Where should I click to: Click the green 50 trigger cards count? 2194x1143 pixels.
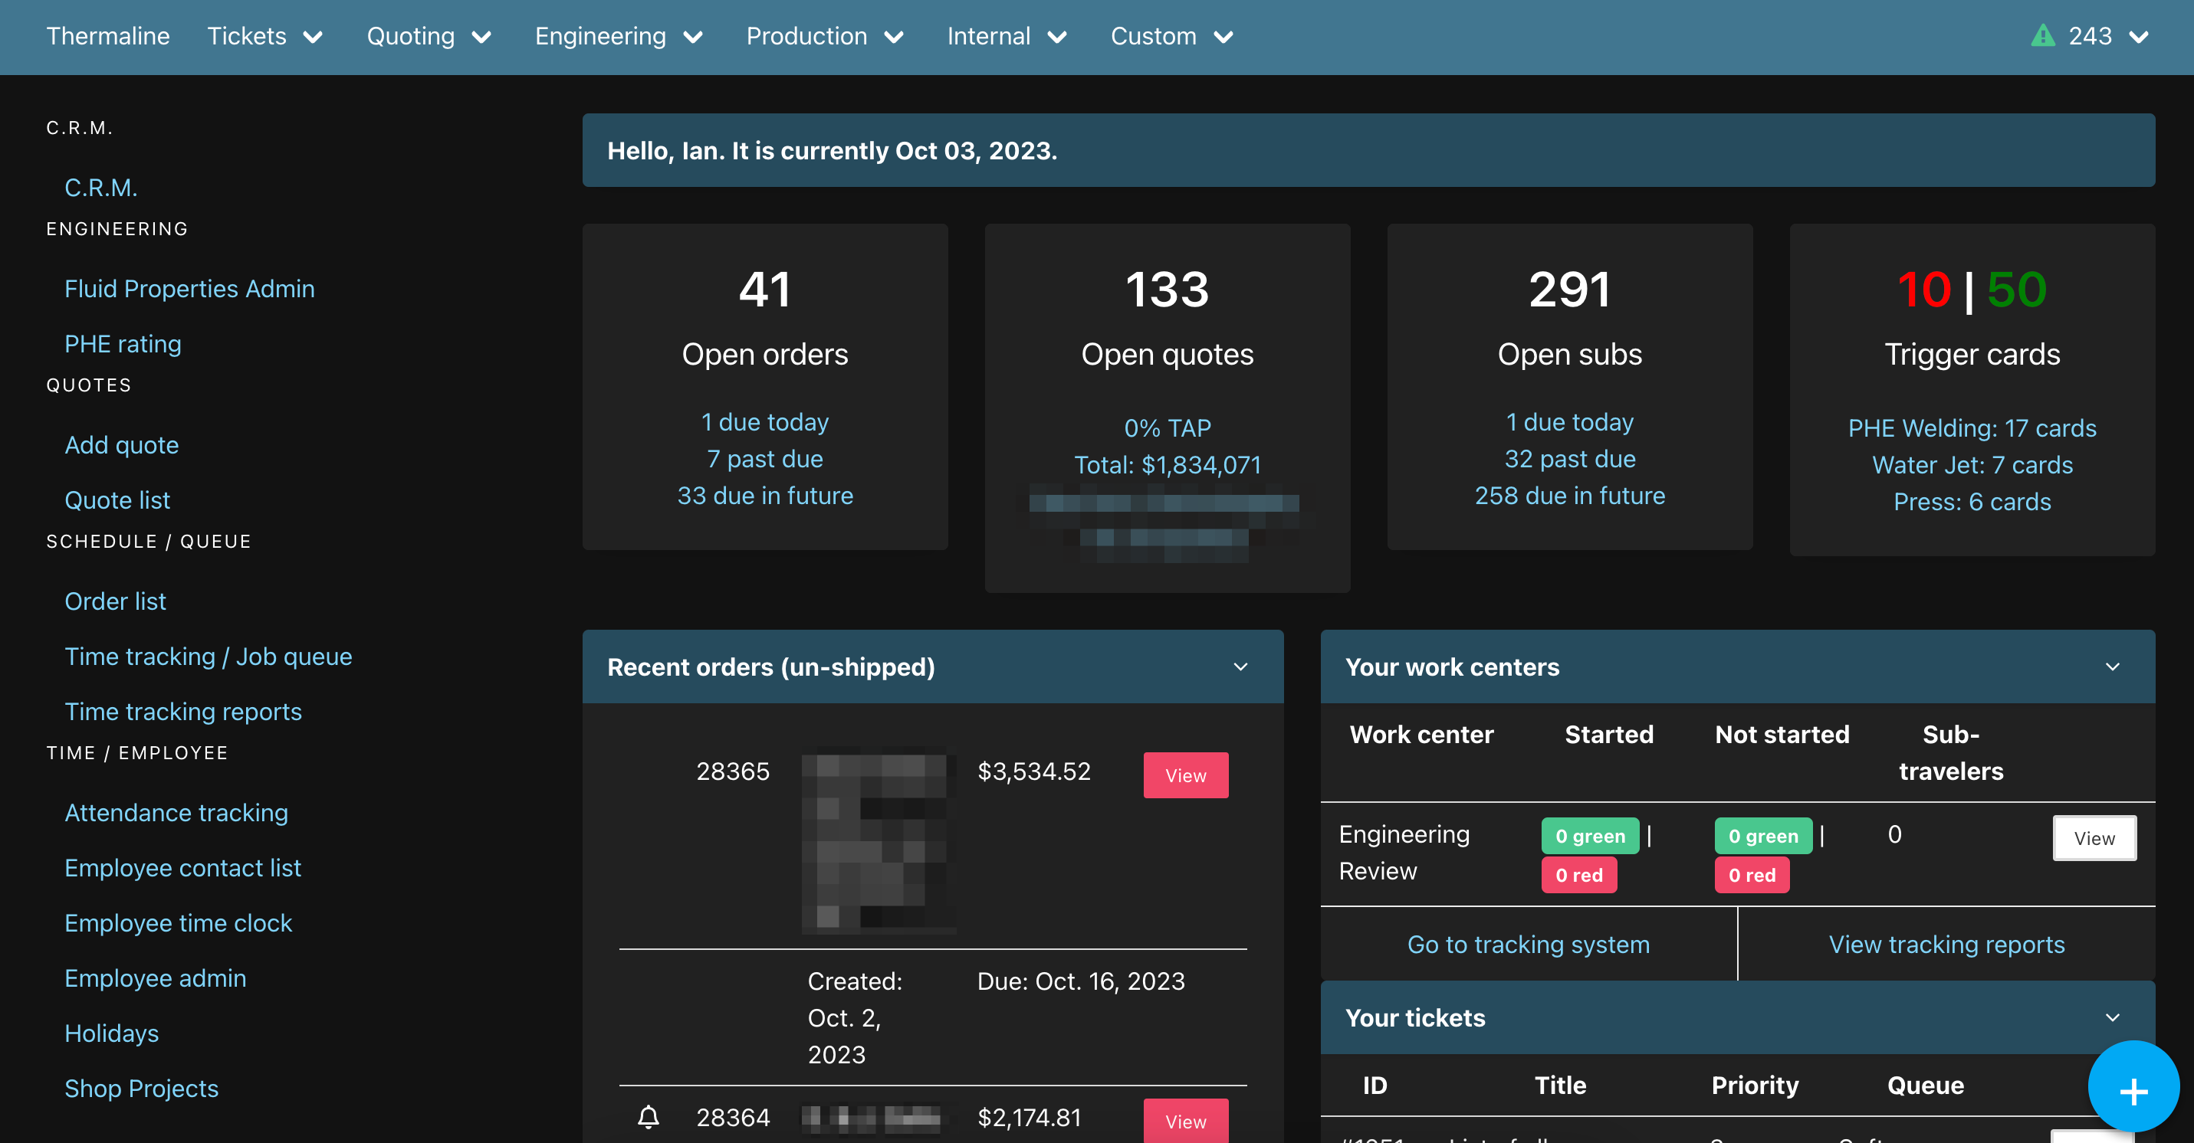[x=2017, y=290]
